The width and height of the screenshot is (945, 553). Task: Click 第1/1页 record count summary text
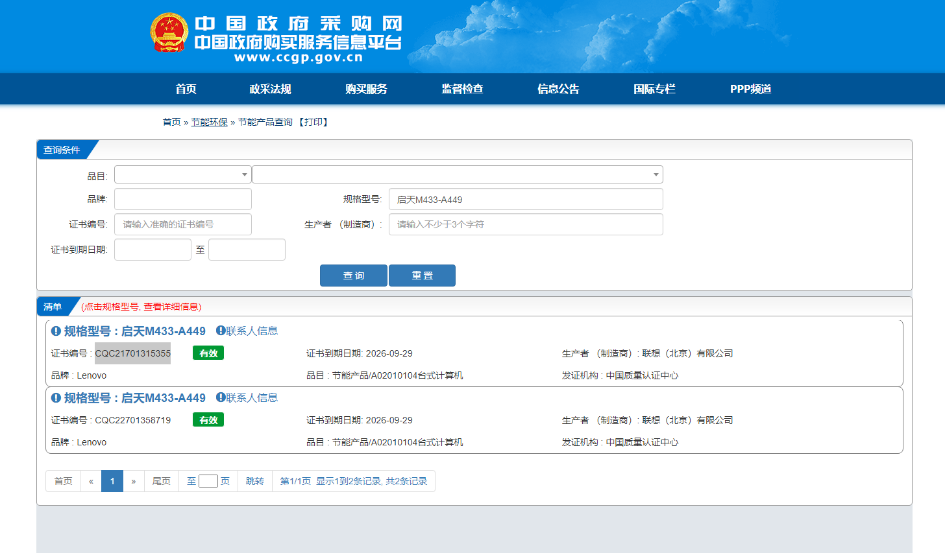(354, 481)
